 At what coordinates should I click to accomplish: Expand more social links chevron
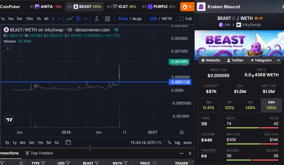[279, 60]
